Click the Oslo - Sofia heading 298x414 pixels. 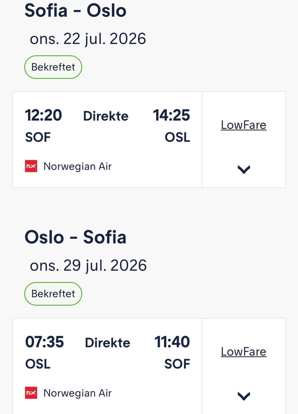pos(75,237)
